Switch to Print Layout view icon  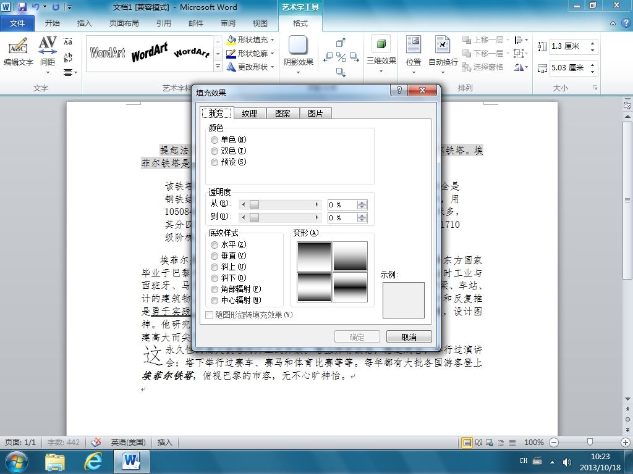tap(467, 443)
